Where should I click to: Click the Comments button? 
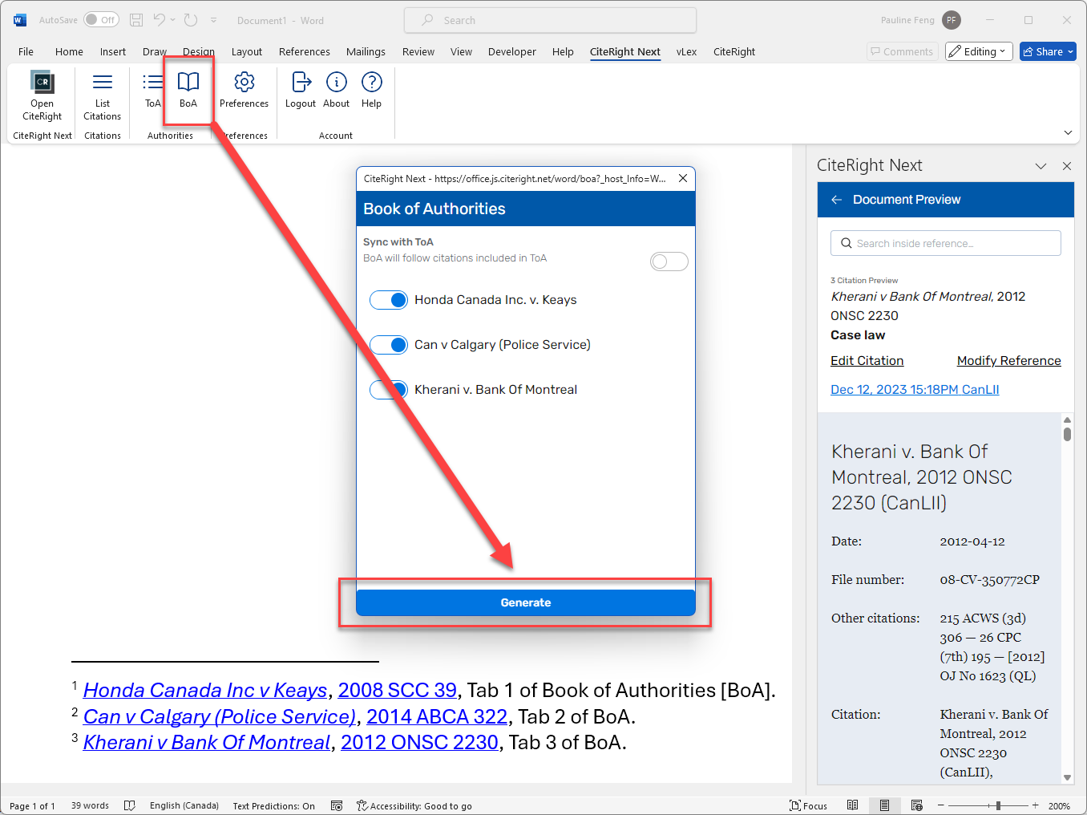tap(903, 51)
